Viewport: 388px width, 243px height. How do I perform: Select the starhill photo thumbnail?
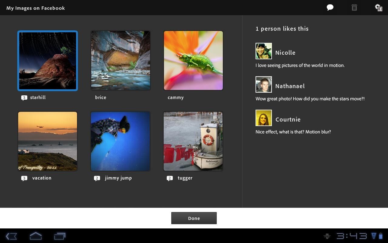coord(47,60)
